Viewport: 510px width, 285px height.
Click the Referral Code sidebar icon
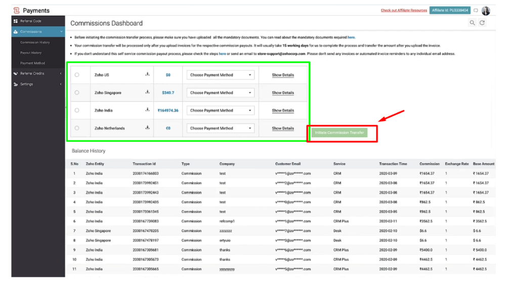[16, 21]
